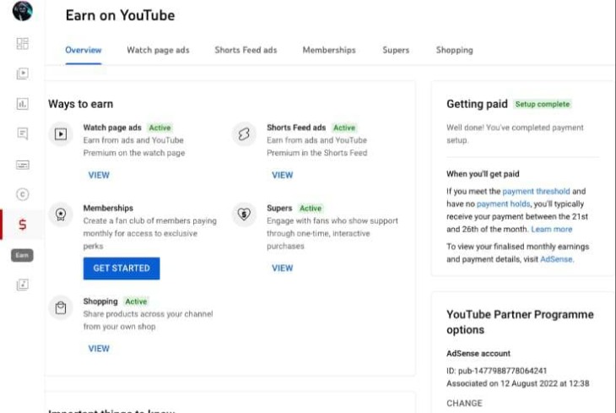Click the YouTube Partner Programme options heading
616x413 pixels.
click(x=520, y=322)
